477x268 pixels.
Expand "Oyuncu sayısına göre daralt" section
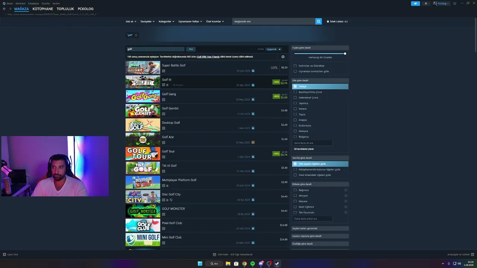[x=320, y=236]
